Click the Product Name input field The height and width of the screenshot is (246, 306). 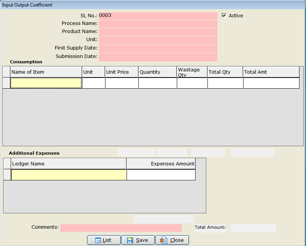pos(158,32)
